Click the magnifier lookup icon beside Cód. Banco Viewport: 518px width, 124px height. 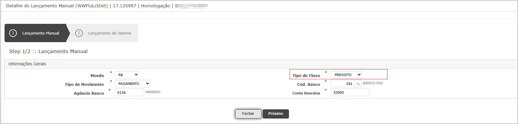[358, 84]
